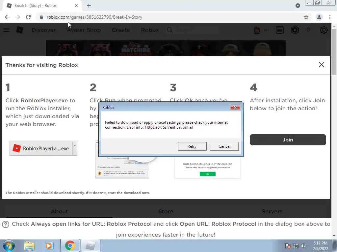Close the Break In (Story) tab
Image resolution: width=337 pixels, height=252 pixels.
click(x=76, y=6)
